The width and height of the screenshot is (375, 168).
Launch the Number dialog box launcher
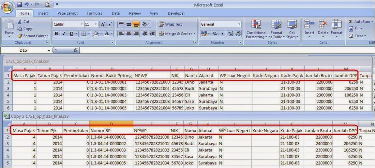(x=240, y=43)
